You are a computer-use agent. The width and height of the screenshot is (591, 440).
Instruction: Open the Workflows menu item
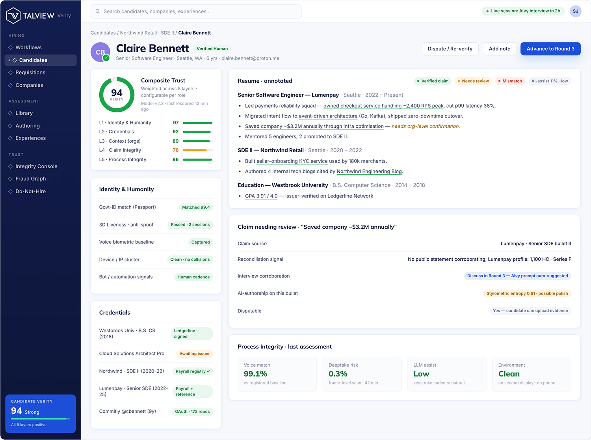pyautogui.click(x=41, y=47)
